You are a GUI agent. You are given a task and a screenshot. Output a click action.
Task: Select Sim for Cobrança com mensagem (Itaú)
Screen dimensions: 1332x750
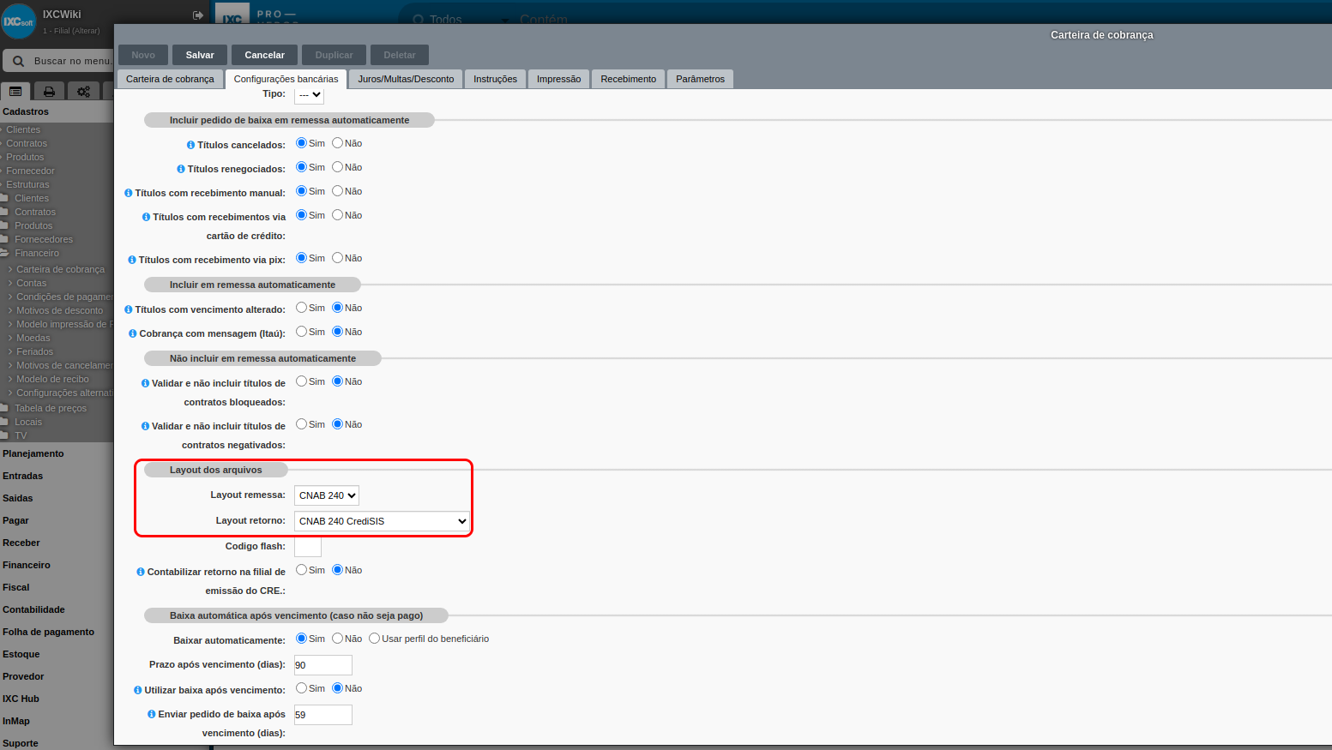coord(301,332)
